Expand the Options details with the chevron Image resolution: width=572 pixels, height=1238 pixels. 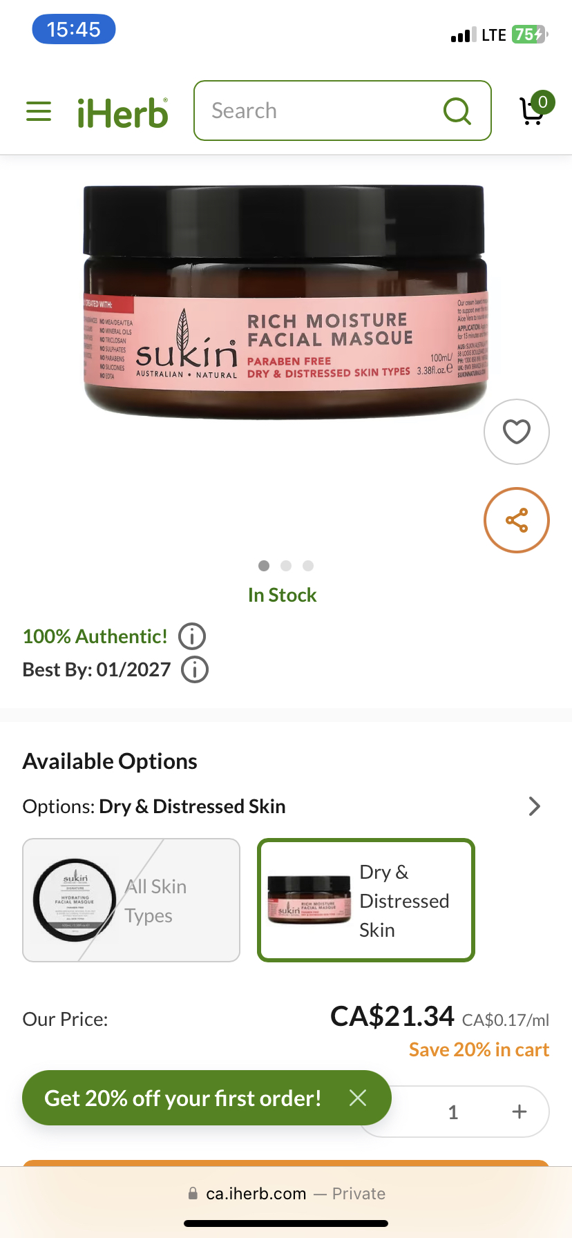534,806
